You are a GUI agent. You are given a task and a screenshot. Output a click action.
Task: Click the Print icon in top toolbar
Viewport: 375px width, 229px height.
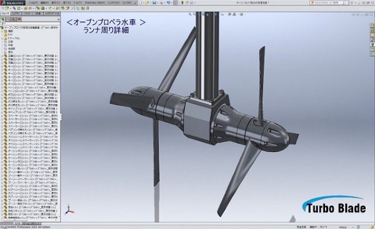tap(161, 3)
